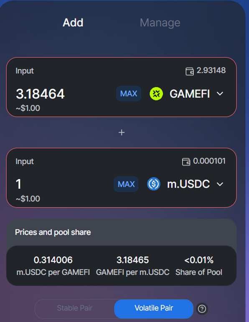This screenshot has width=249, height=322.
Task: Click the plus sign between inputs
Action: (122, 132)
